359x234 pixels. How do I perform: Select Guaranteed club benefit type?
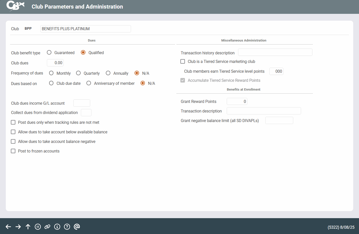49,53
